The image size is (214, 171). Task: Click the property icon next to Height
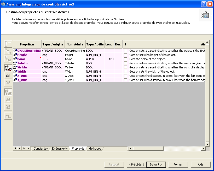[x=15, y=55]
